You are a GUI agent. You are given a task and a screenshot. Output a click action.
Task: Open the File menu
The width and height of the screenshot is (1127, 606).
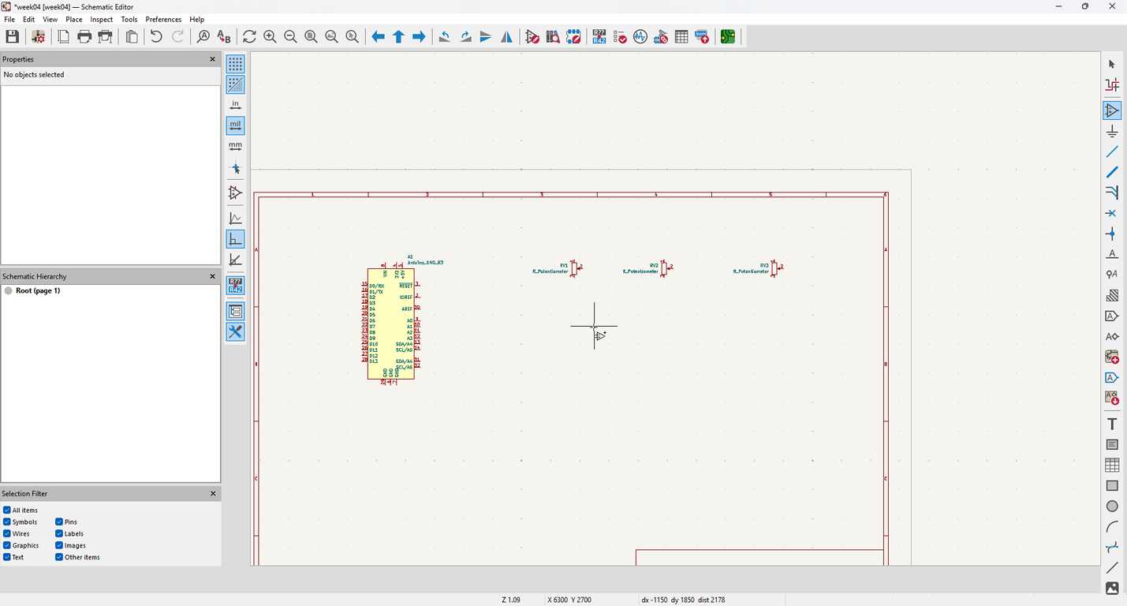(x=9, y=19)
